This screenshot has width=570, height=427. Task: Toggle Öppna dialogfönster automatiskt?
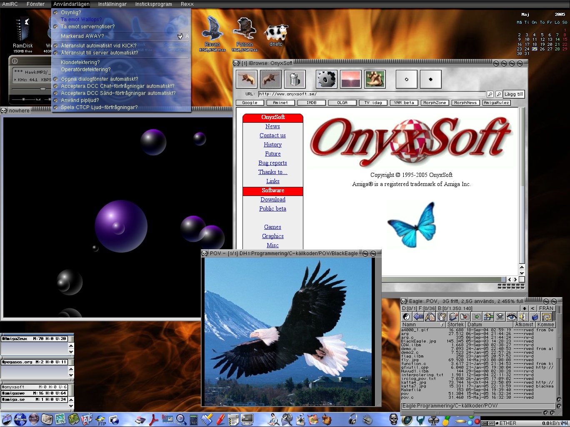[x=121, y=79]
